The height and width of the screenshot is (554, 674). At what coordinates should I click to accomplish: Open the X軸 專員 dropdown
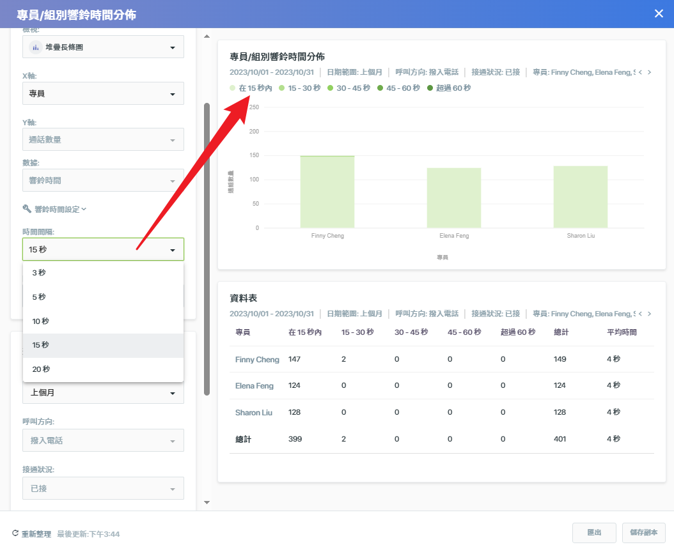click(103, 93)
